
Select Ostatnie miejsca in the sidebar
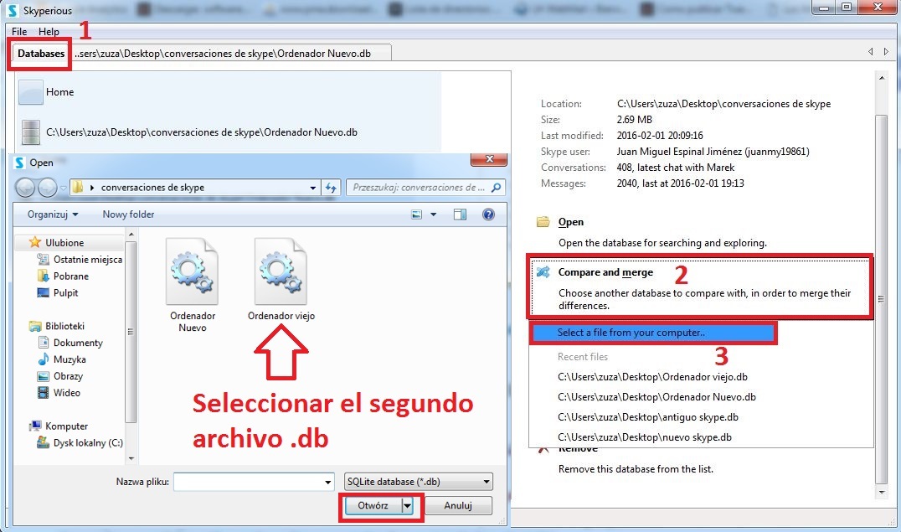pyautogui.click(x=88, y=260)
